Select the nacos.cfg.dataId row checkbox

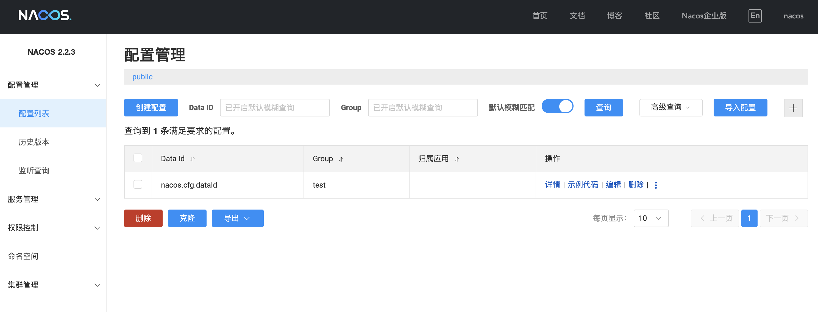pos(138,184)
